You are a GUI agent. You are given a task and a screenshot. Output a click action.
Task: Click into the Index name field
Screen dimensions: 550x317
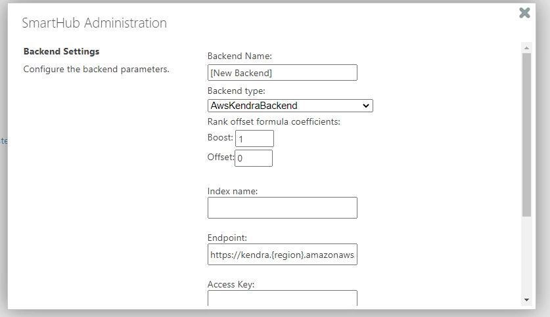tap(282, 208)
